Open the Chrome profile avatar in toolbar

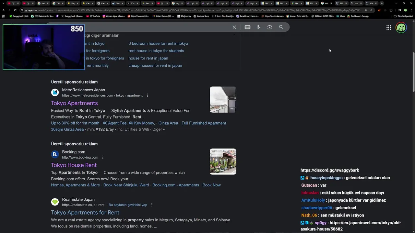coord(405,10)
